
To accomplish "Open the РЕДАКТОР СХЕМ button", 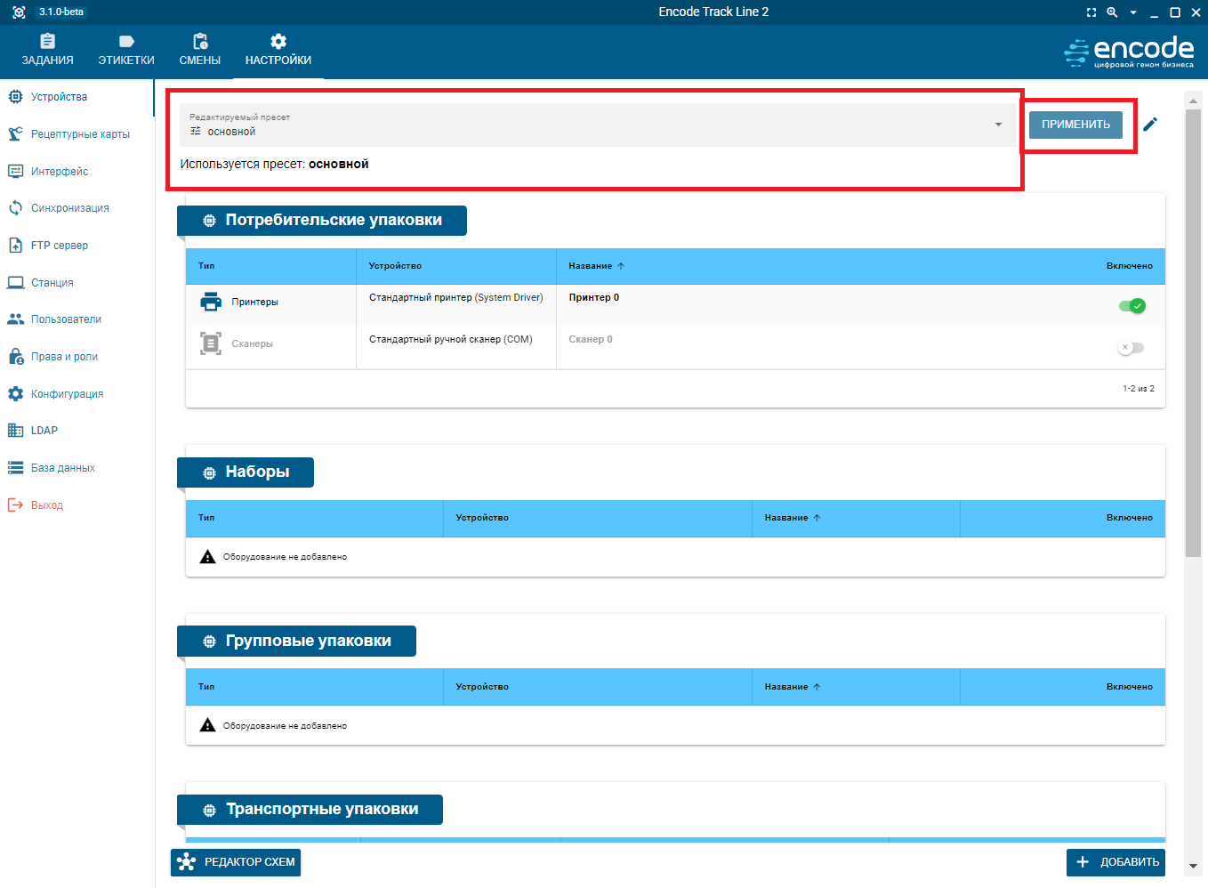I will (x=236, y=862).
